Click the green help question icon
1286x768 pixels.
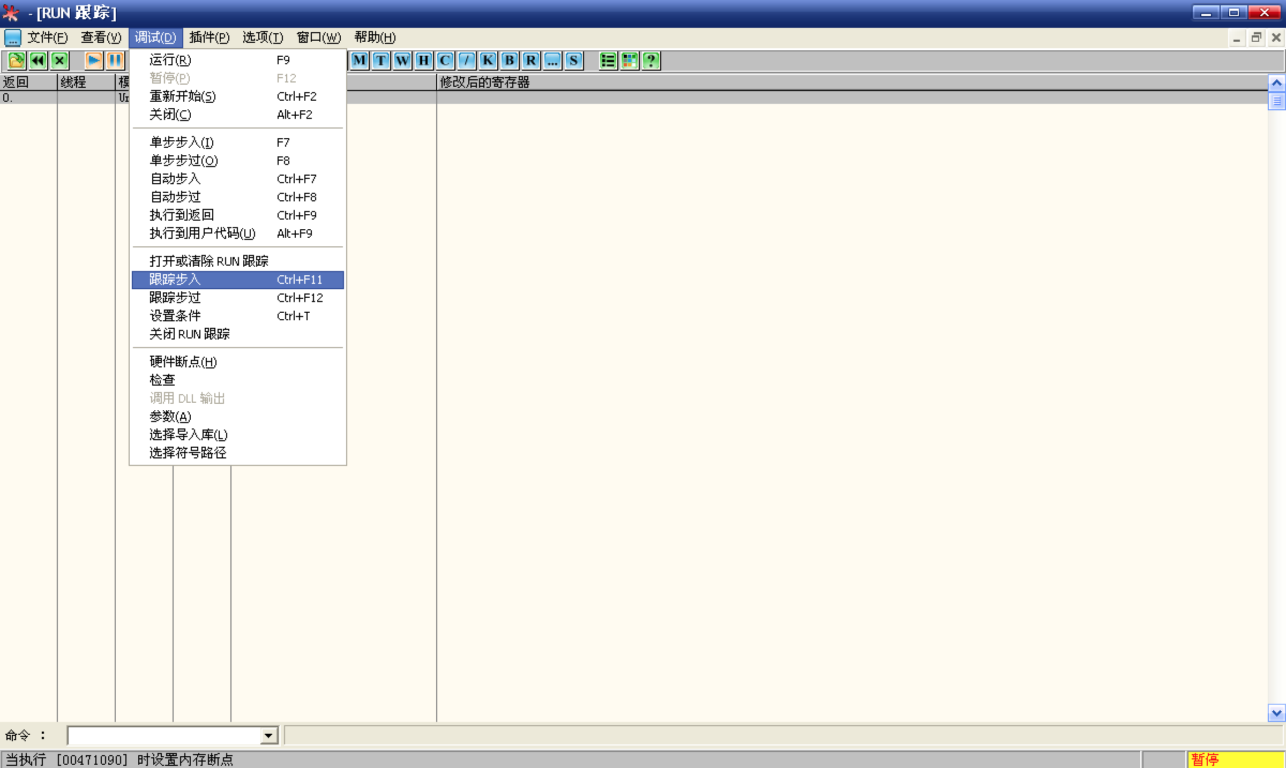coord(651,61)
